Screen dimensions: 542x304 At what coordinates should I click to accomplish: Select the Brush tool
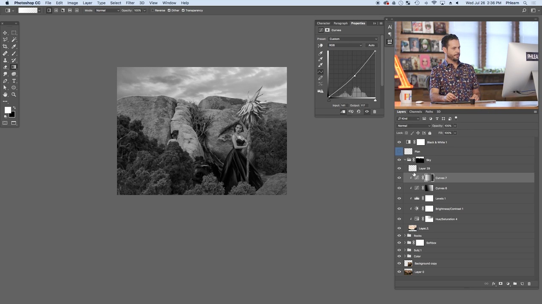14,53
